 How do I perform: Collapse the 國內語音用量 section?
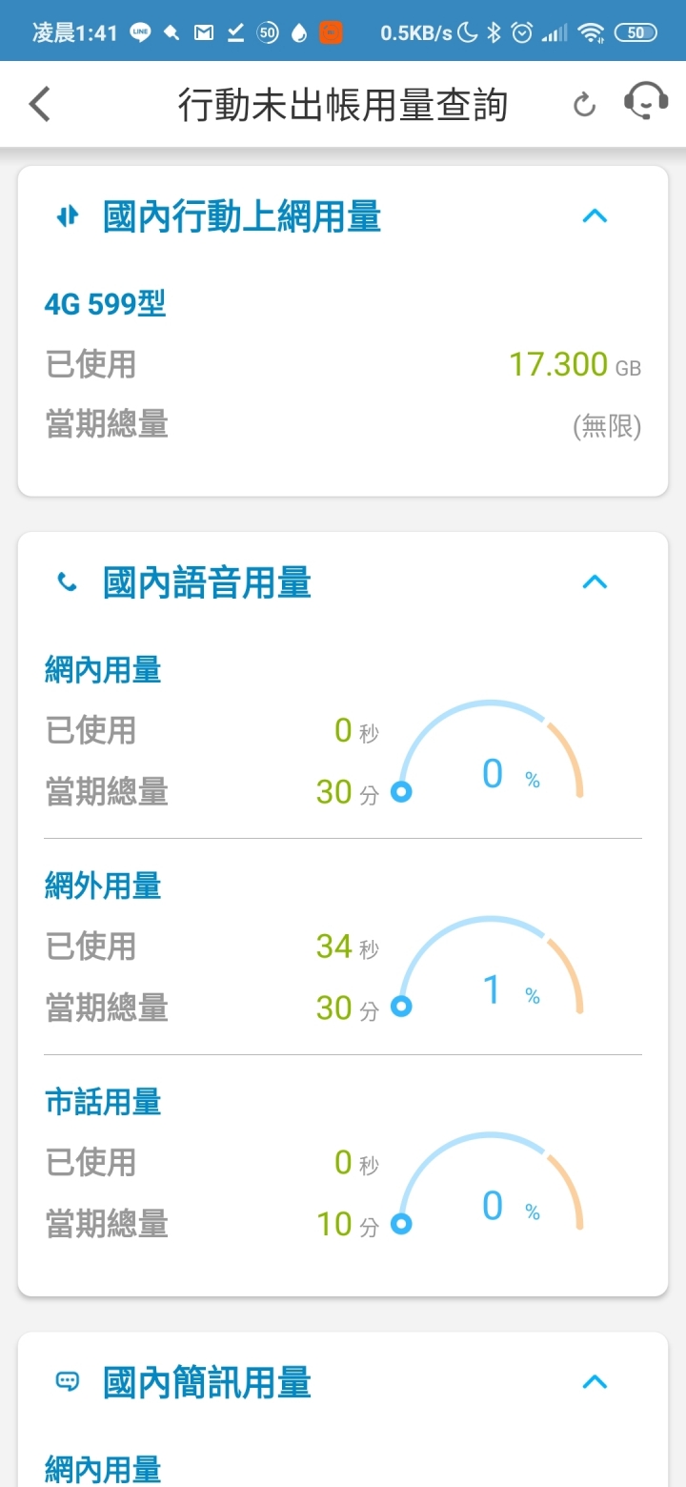pos(595,581)
